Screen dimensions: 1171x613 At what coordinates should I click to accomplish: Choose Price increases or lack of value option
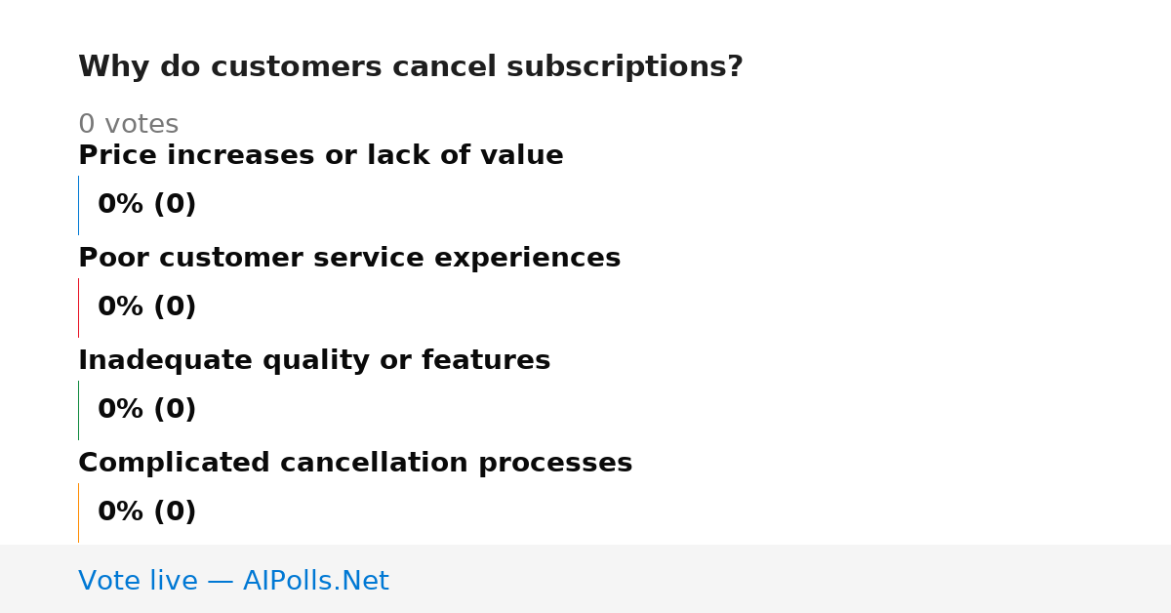click(x=321, y=156)
